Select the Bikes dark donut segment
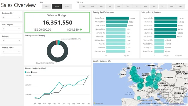The image size is (188, 106). (58, 59)
